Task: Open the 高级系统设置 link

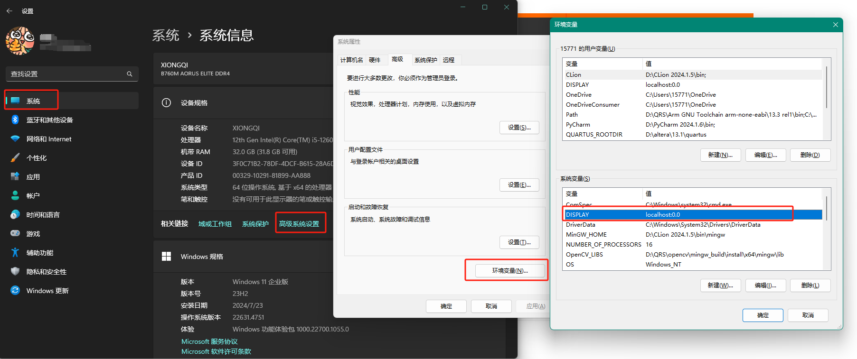Action: [299, 223]
